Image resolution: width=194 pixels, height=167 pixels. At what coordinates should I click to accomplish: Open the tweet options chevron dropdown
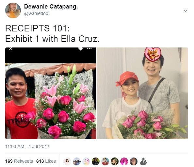[x=185, y=11]
